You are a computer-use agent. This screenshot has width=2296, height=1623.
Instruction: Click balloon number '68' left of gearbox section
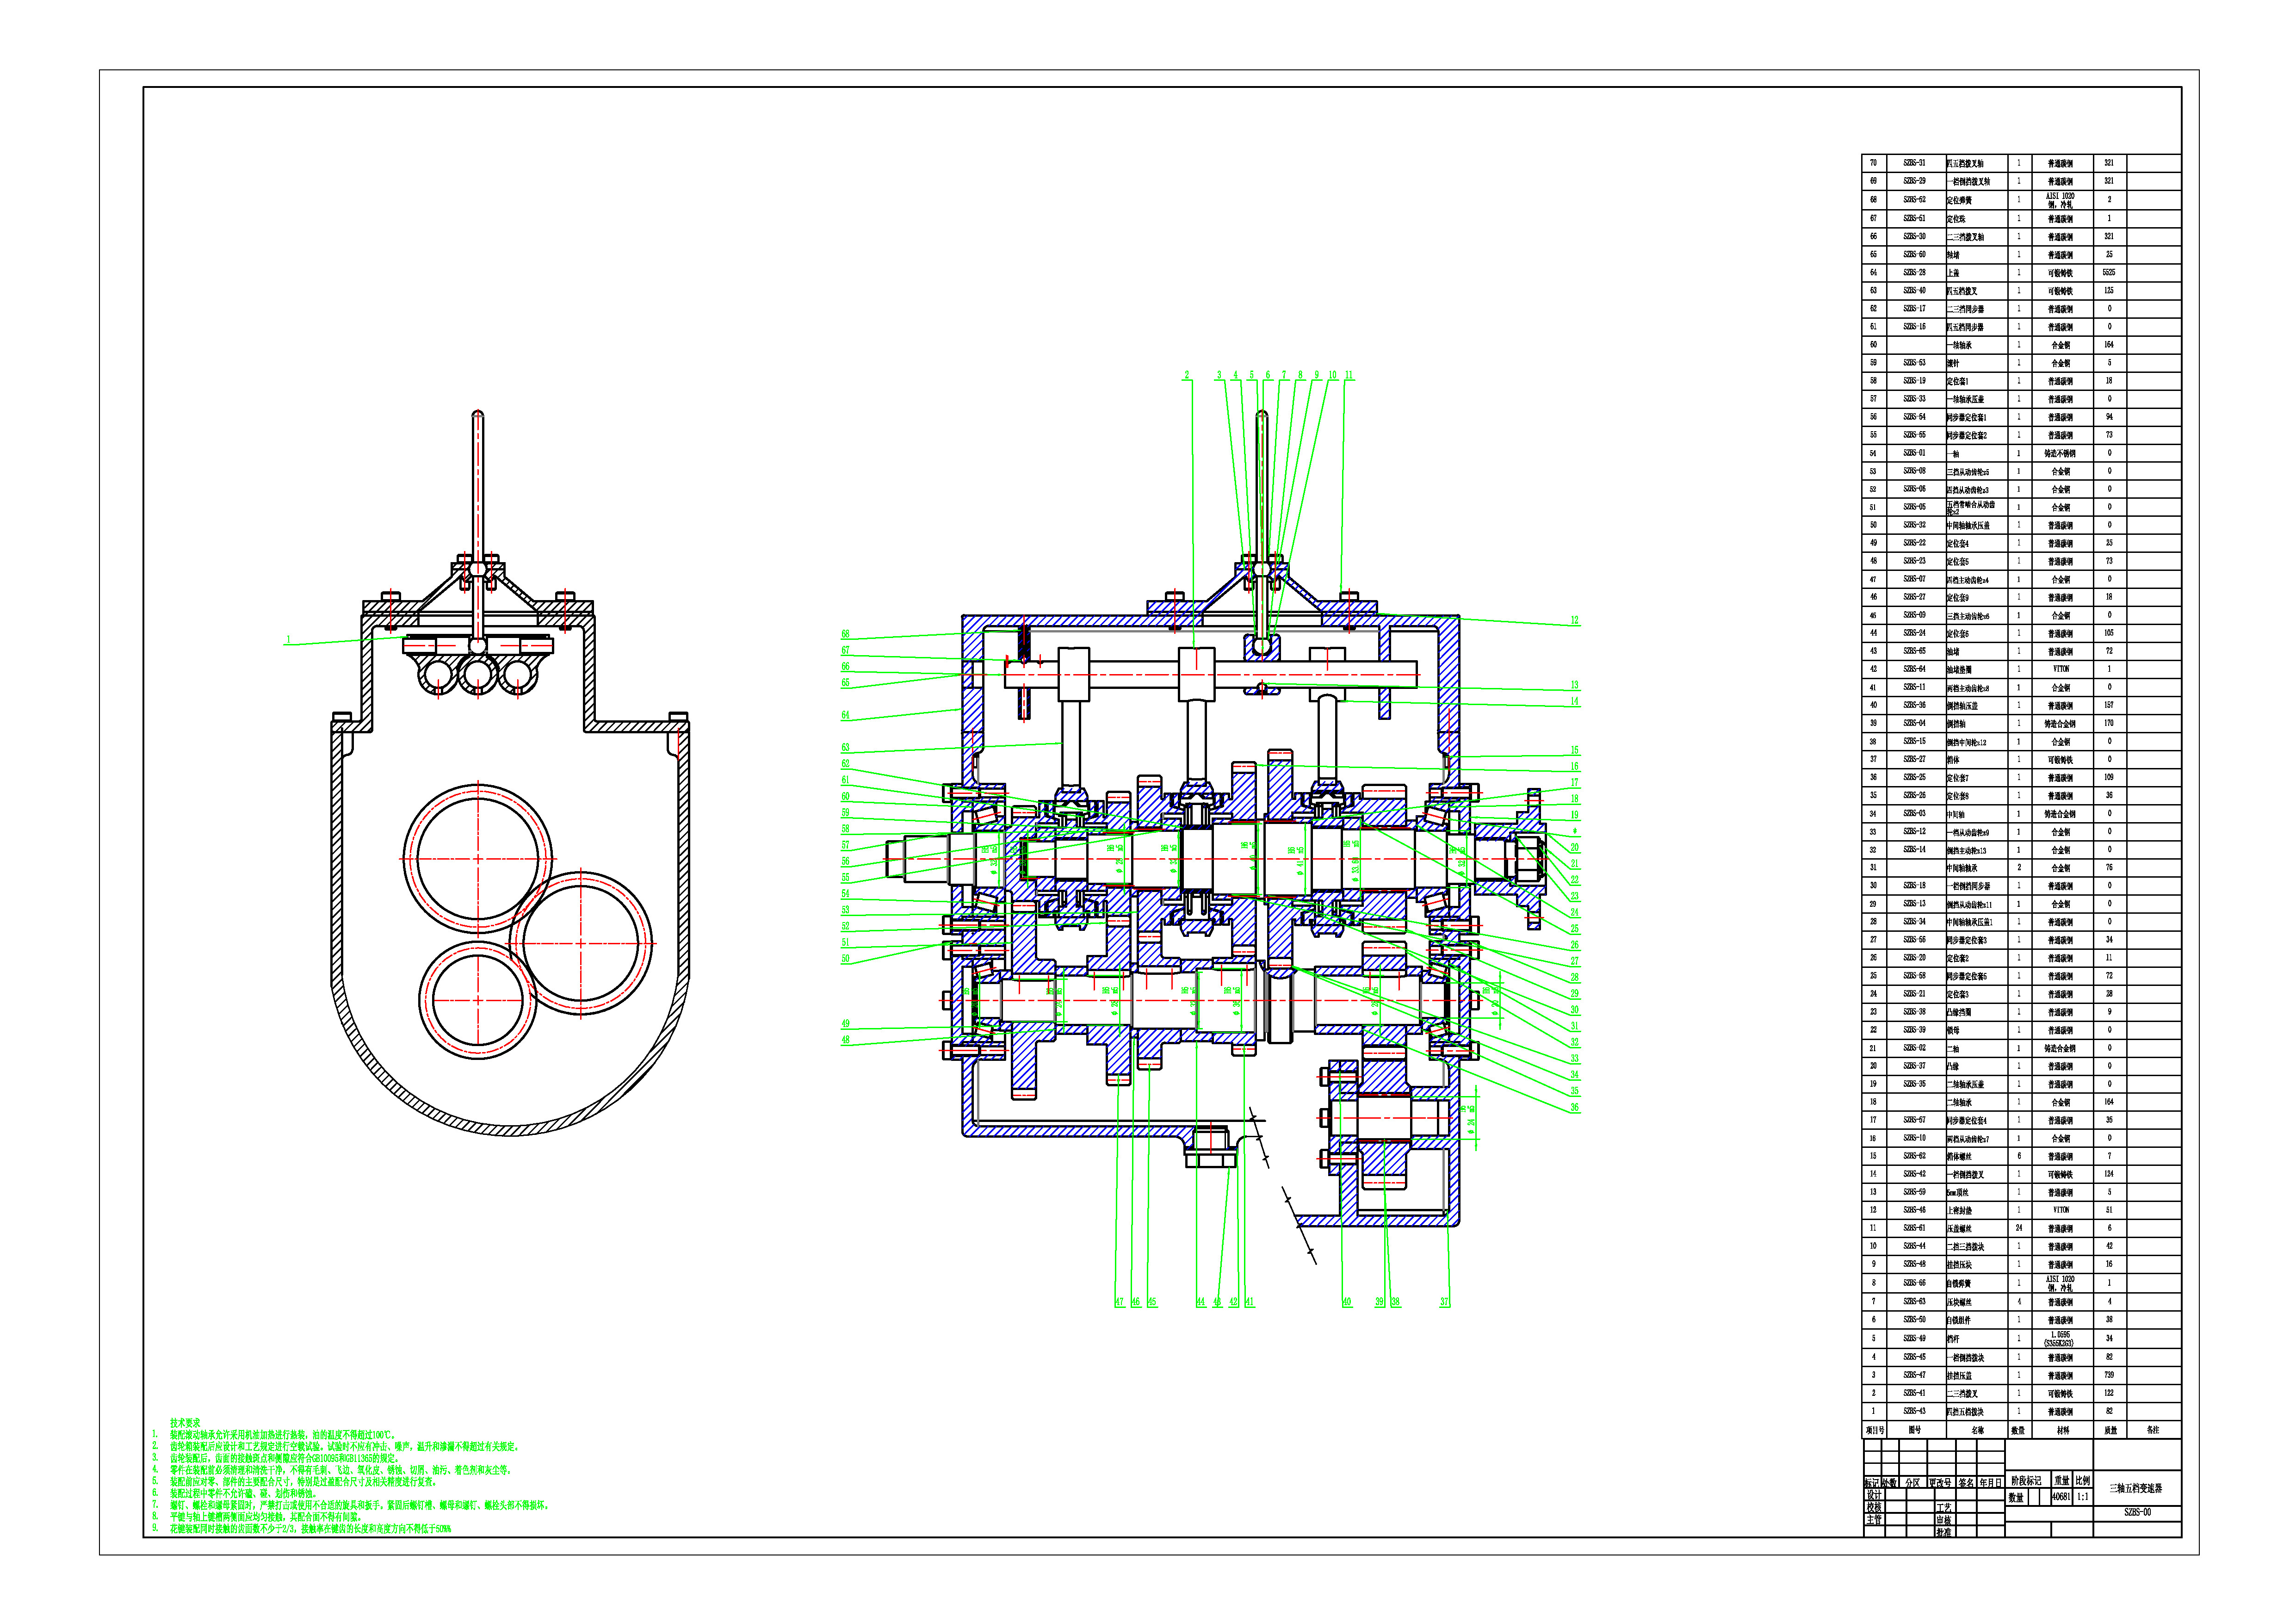click(x=846, y=634)
